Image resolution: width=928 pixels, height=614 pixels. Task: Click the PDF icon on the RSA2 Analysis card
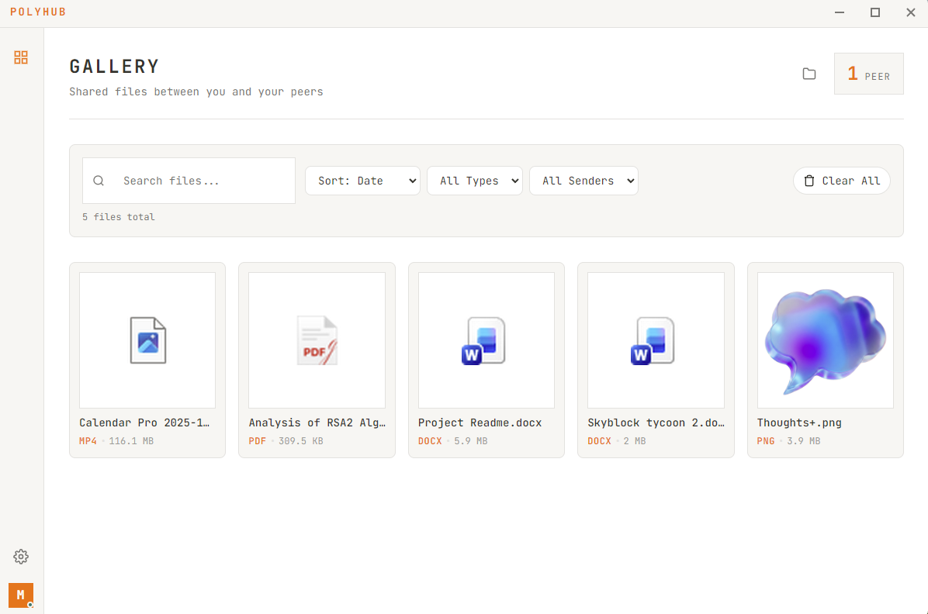(317, 340)
